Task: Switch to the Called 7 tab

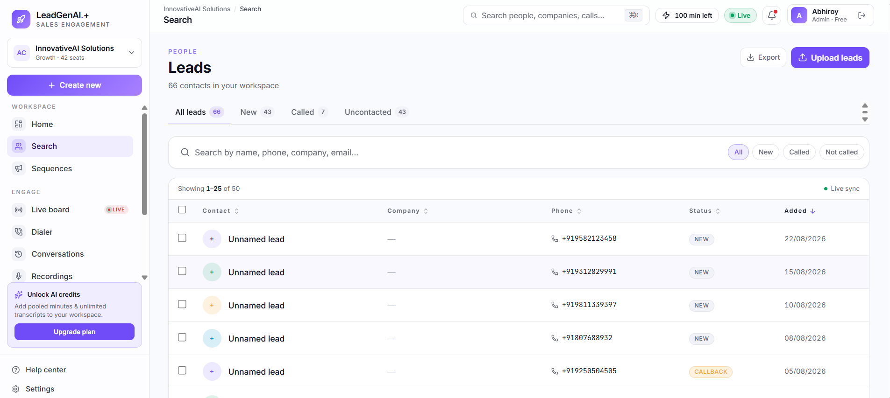Action: (309, 112)
